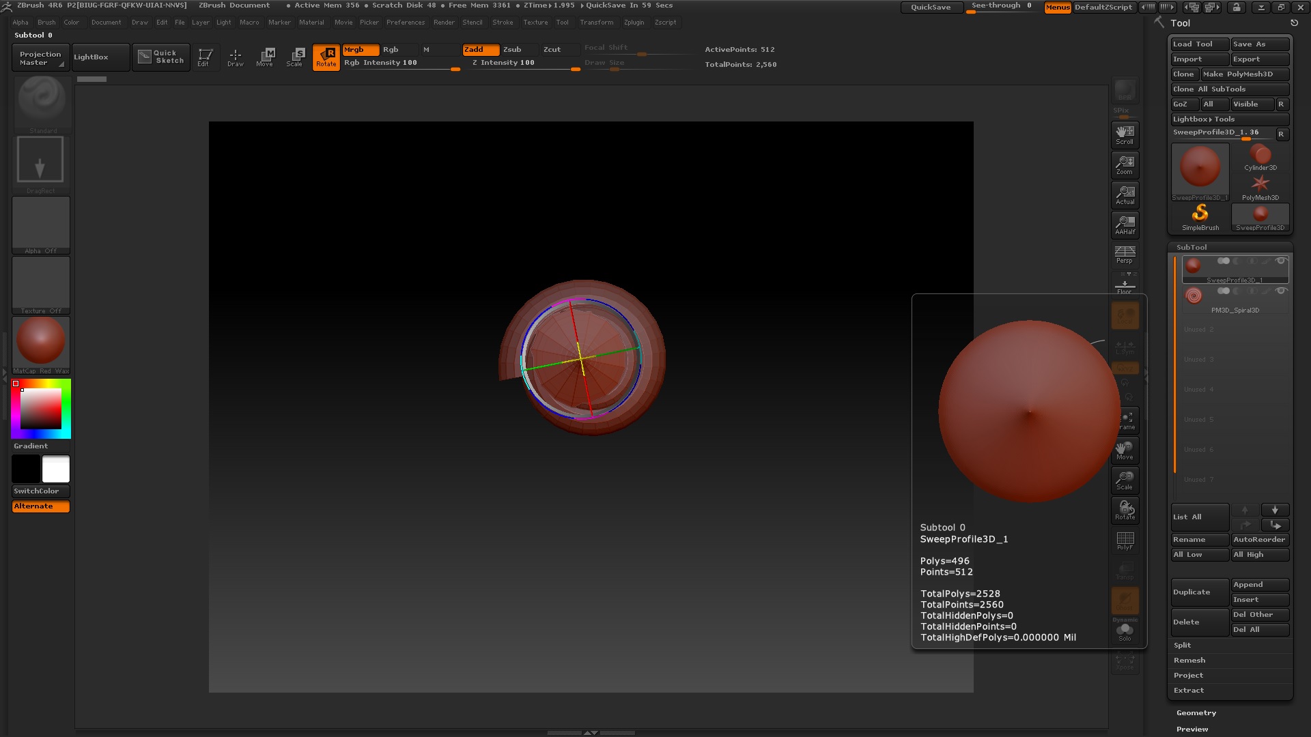Image resolution: width=1311 pixels, height=737 pixels.
Task: Click the Persp perspective icon
Action: coord(1125,254)
